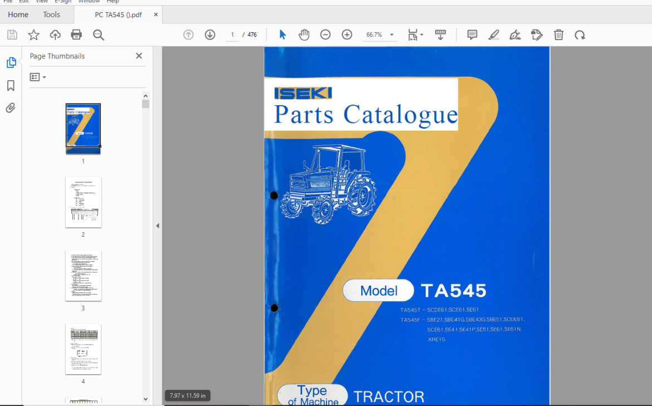Open the View menu
This screenshot has height=406, width=652.
(x=42, y=2)
